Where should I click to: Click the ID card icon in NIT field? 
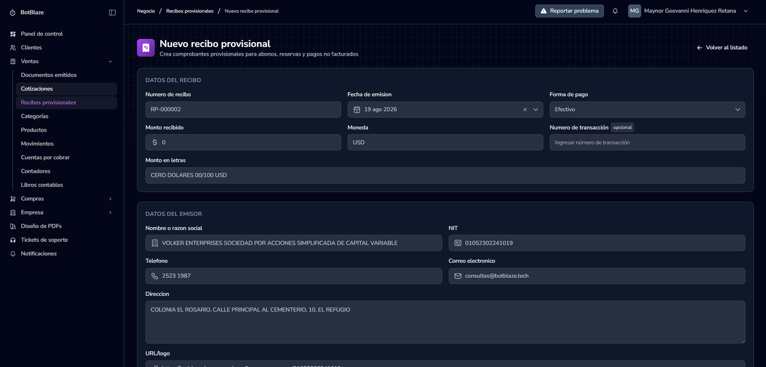[x=458, y=243]
